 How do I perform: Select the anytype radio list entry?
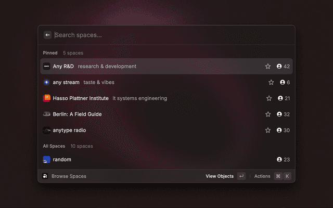(156, 130)
